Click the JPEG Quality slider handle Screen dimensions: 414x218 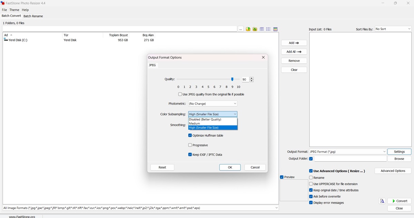(232, 79)
